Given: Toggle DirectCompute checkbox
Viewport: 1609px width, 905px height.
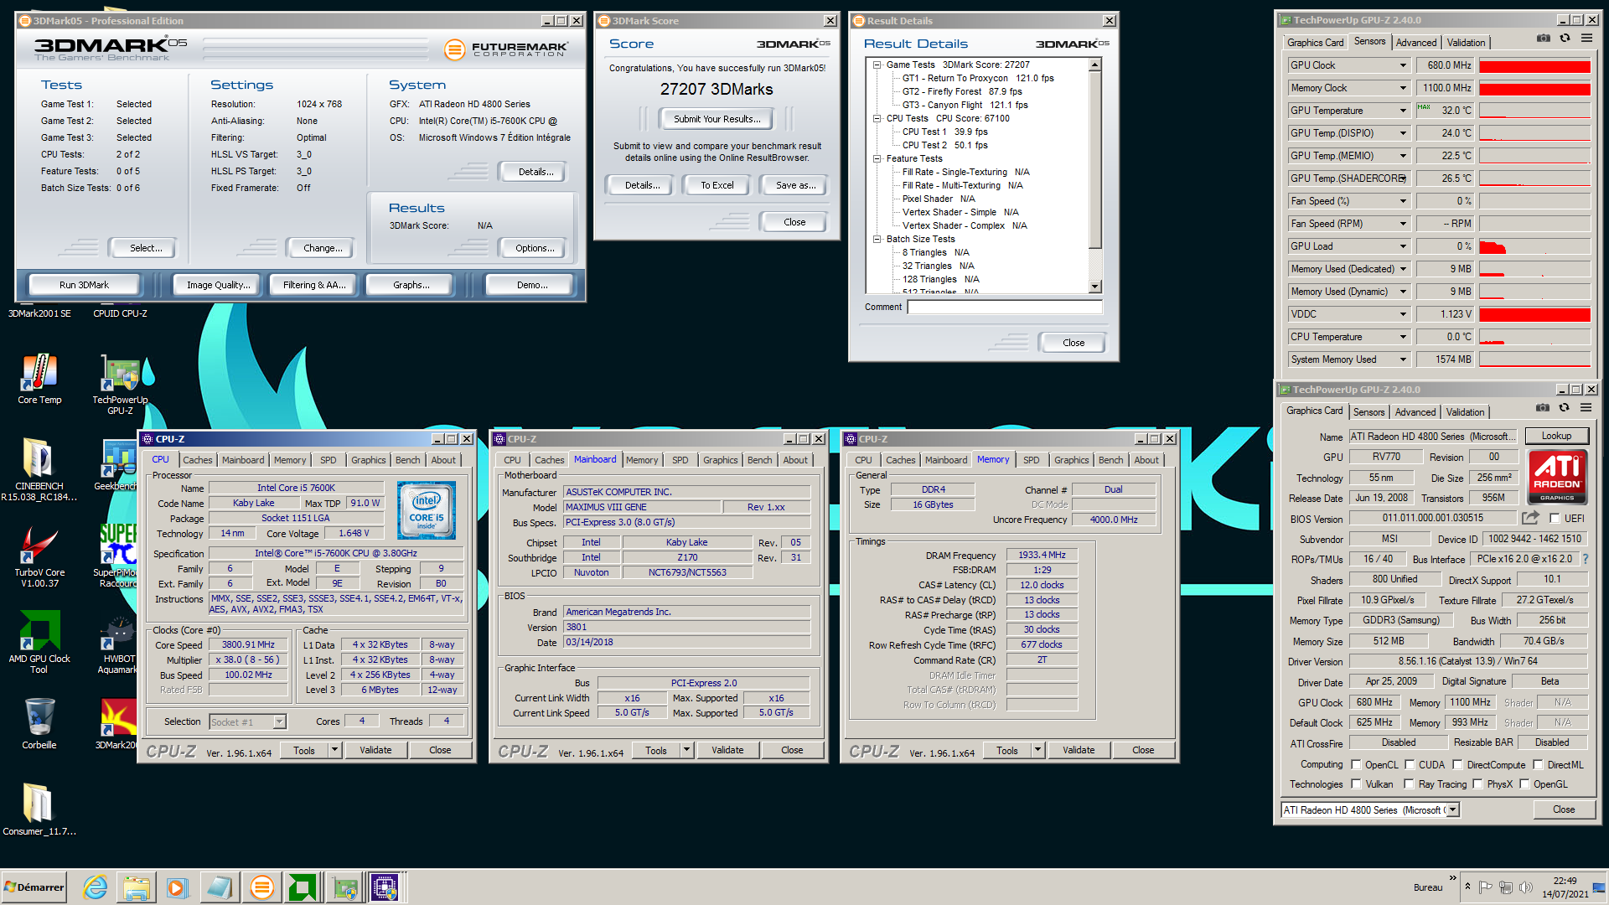Looking at the screenshot, I should pyautogui.click(x=1457, y=764).
